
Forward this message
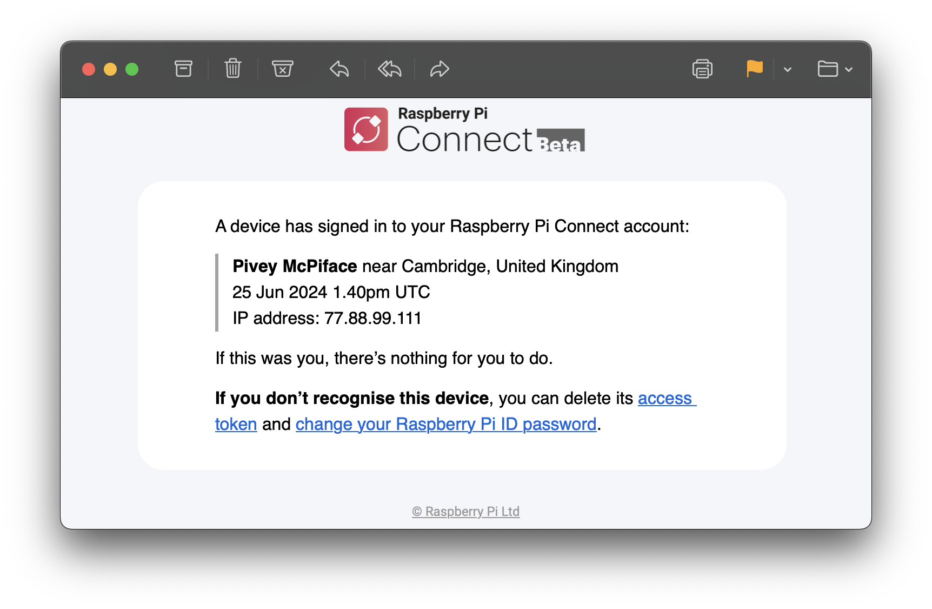point(440,69)
